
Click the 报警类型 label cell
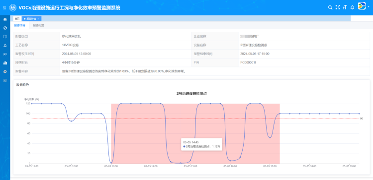pos(37,37)
